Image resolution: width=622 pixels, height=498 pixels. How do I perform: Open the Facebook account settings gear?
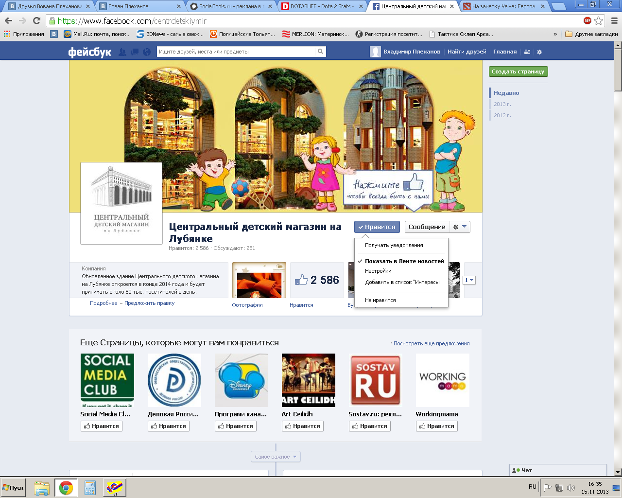[539, 52]
